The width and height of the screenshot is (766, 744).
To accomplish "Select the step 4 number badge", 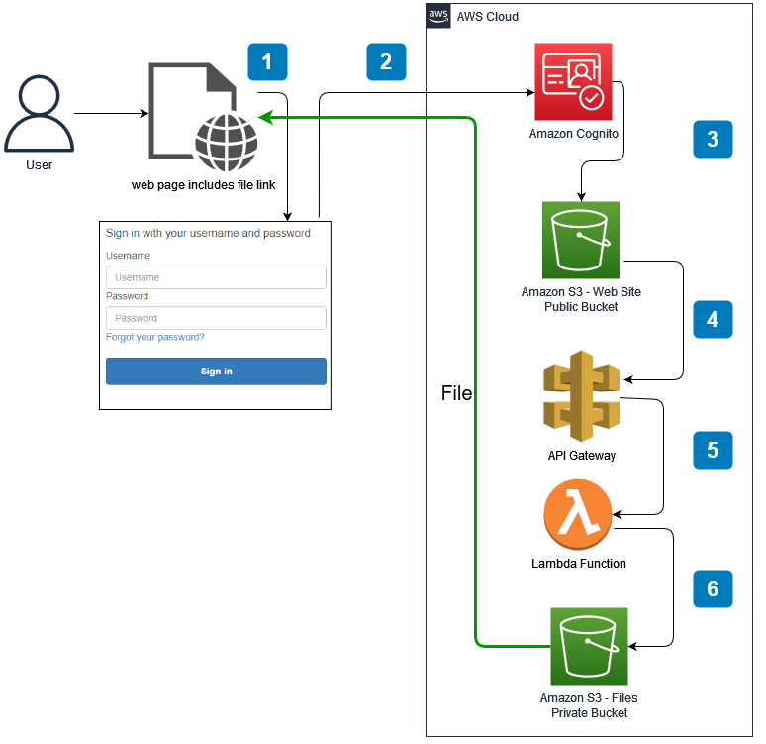I will [x=713, y=320].
